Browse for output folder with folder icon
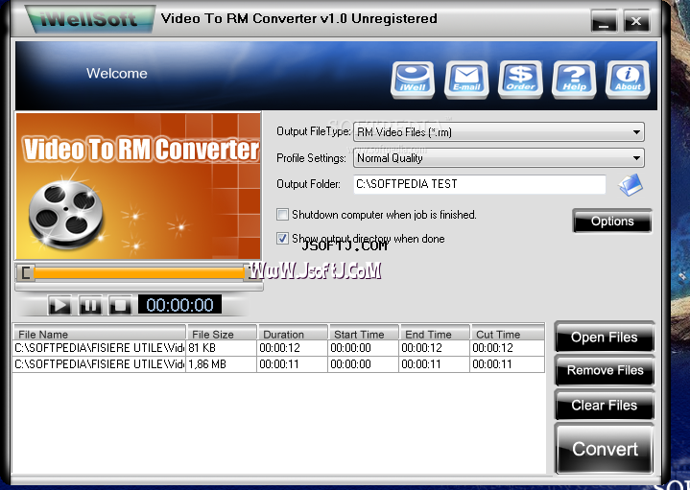The height and width of the screenshot is (490, 690). [631, 185]
